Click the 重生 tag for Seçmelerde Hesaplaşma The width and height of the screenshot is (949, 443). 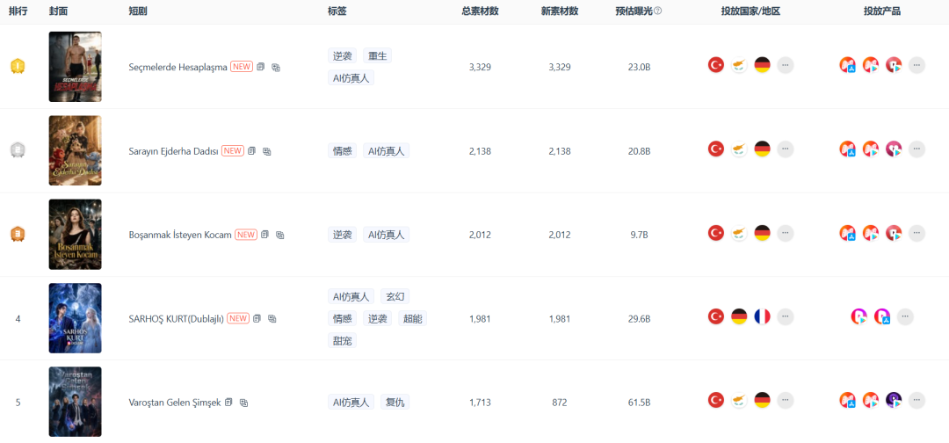378,55
